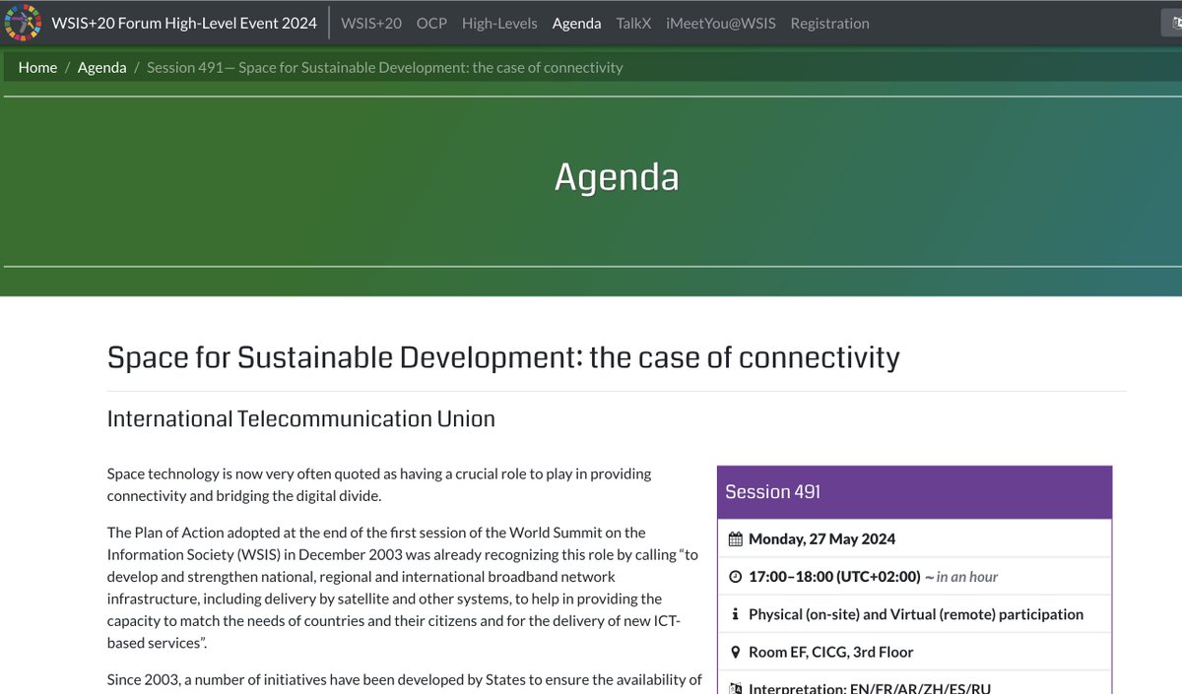Click the Room EF, CICG, 3rd Floor text

click(x=830, y=652)
